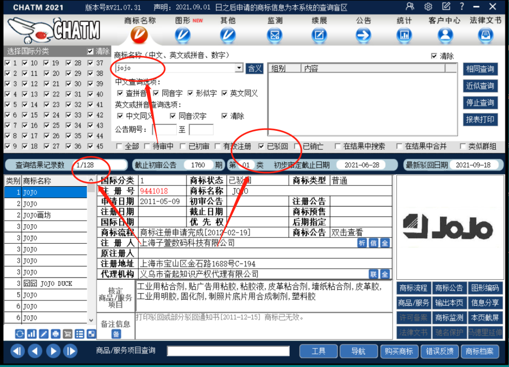509x367 pixels.
Task: Click the refresh icon below the results list
Action: tap(20, 334)
